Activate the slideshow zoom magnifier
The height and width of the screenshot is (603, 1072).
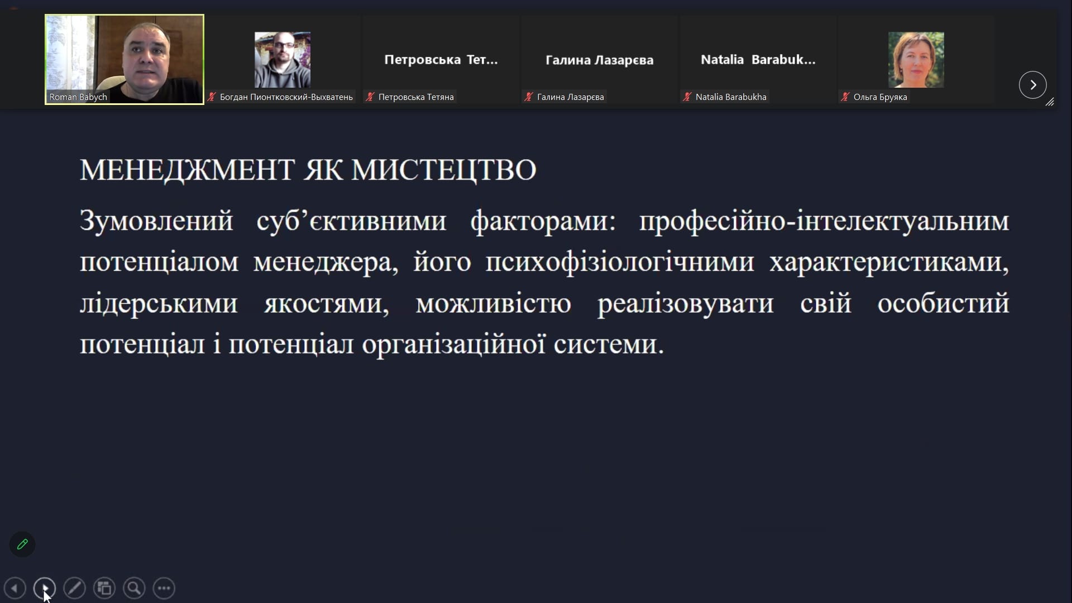(134, 588)
